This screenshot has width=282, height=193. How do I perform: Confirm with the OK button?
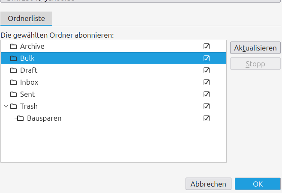click(x=258, y=184)
